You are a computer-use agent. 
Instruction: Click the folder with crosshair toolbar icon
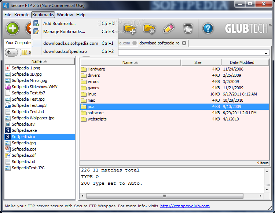[x=149, y=29]
